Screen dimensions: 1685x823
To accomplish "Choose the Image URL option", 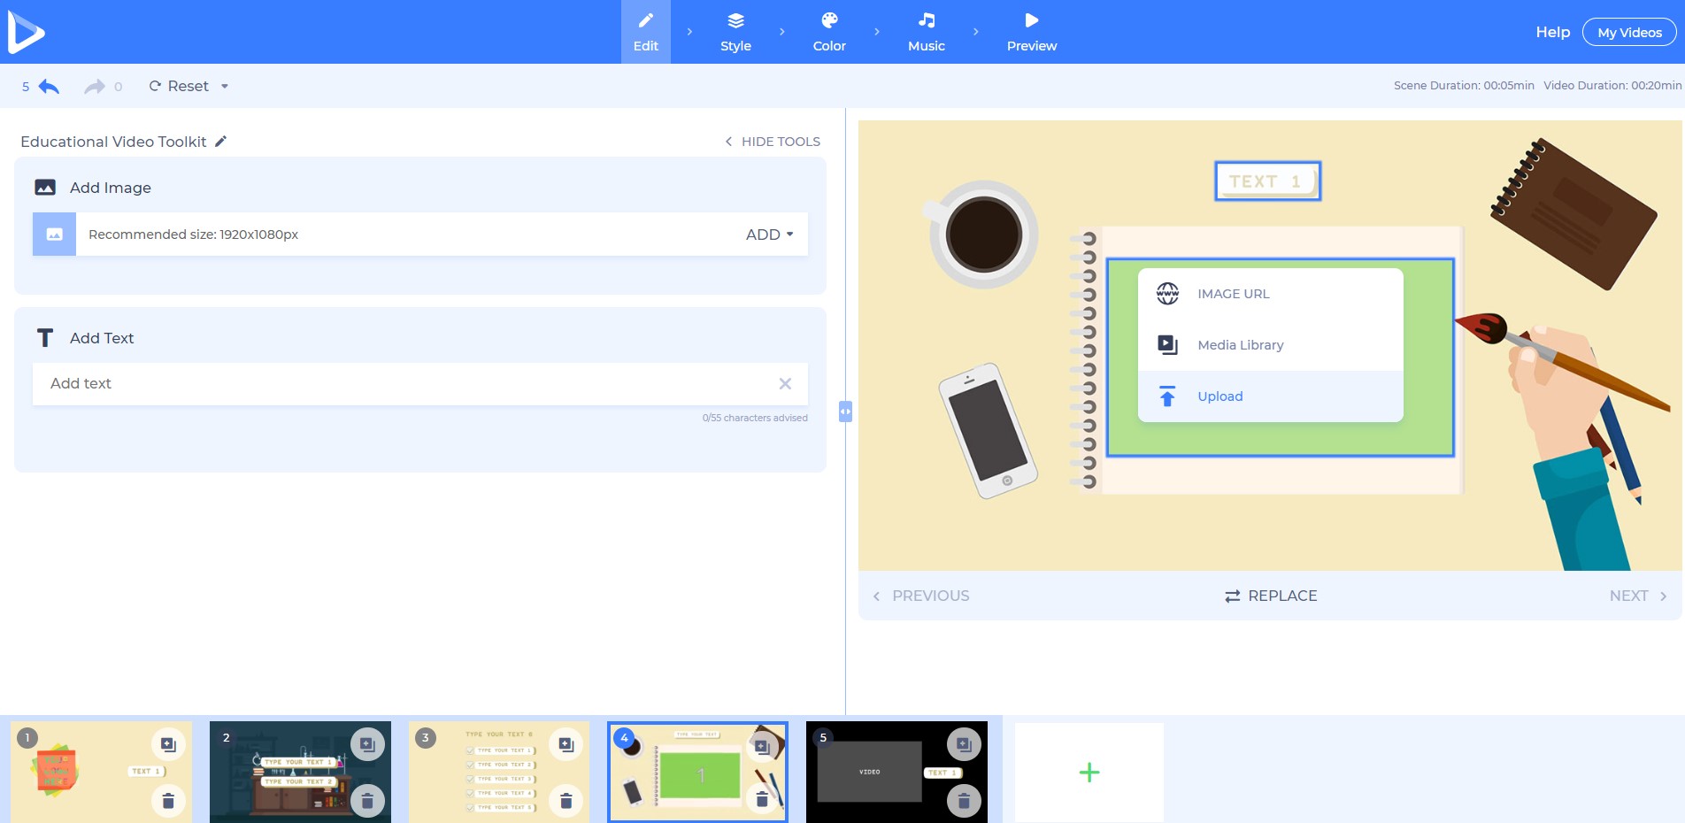I will coord(1232,293).
